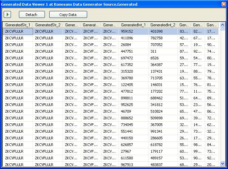Image resolution: width=228 pixels, height=169 pixels.
Task: Select cell with value 341812
Action: click(163, 105)
